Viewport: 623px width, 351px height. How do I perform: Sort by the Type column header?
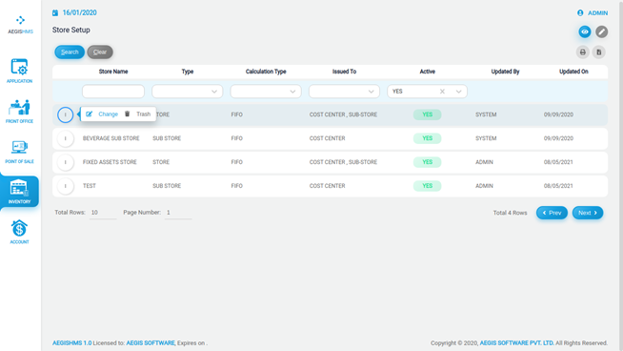tap(188, 72)
